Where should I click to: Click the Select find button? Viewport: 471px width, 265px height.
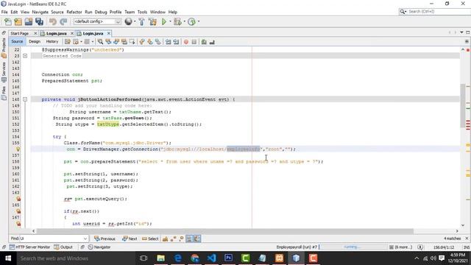click(150, 239)
